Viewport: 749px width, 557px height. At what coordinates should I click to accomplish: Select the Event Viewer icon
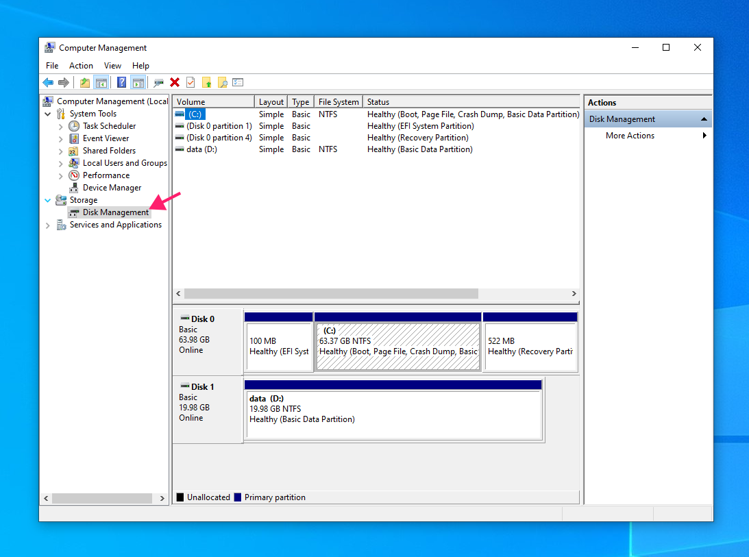74,138
